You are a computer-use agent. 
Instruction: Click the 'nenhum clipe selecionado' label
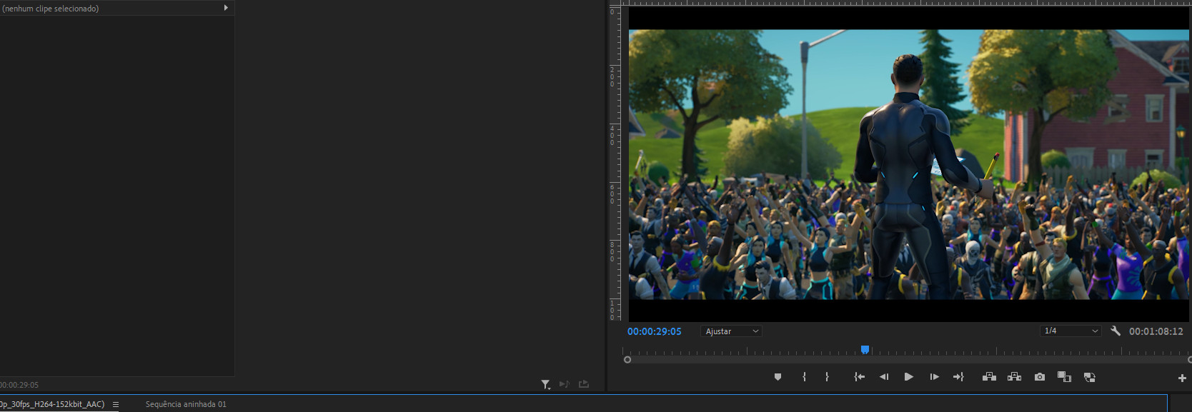tap(50, 9)
